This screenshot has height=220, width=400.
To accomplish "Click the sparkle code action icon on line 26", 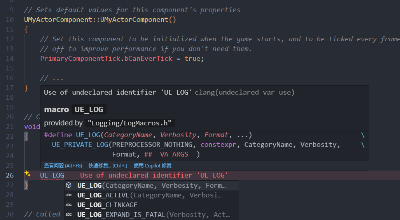I will point(27,174).
